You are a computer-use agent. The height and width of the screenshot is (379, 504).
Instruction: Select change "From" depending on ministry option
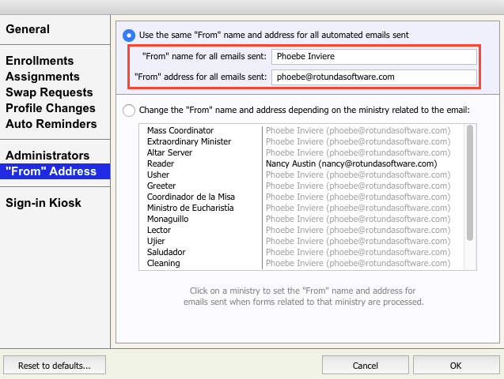(129, 111)
